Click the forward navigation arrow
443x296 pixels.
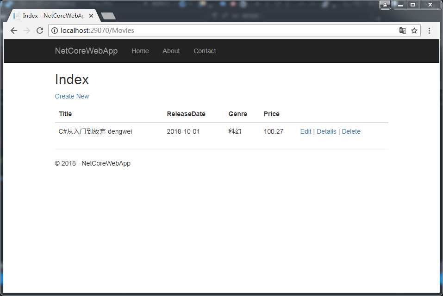point(27,31)
